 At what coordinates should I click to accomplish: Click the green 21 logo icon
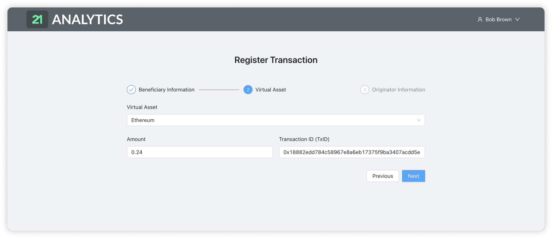(x=37, y=19)
